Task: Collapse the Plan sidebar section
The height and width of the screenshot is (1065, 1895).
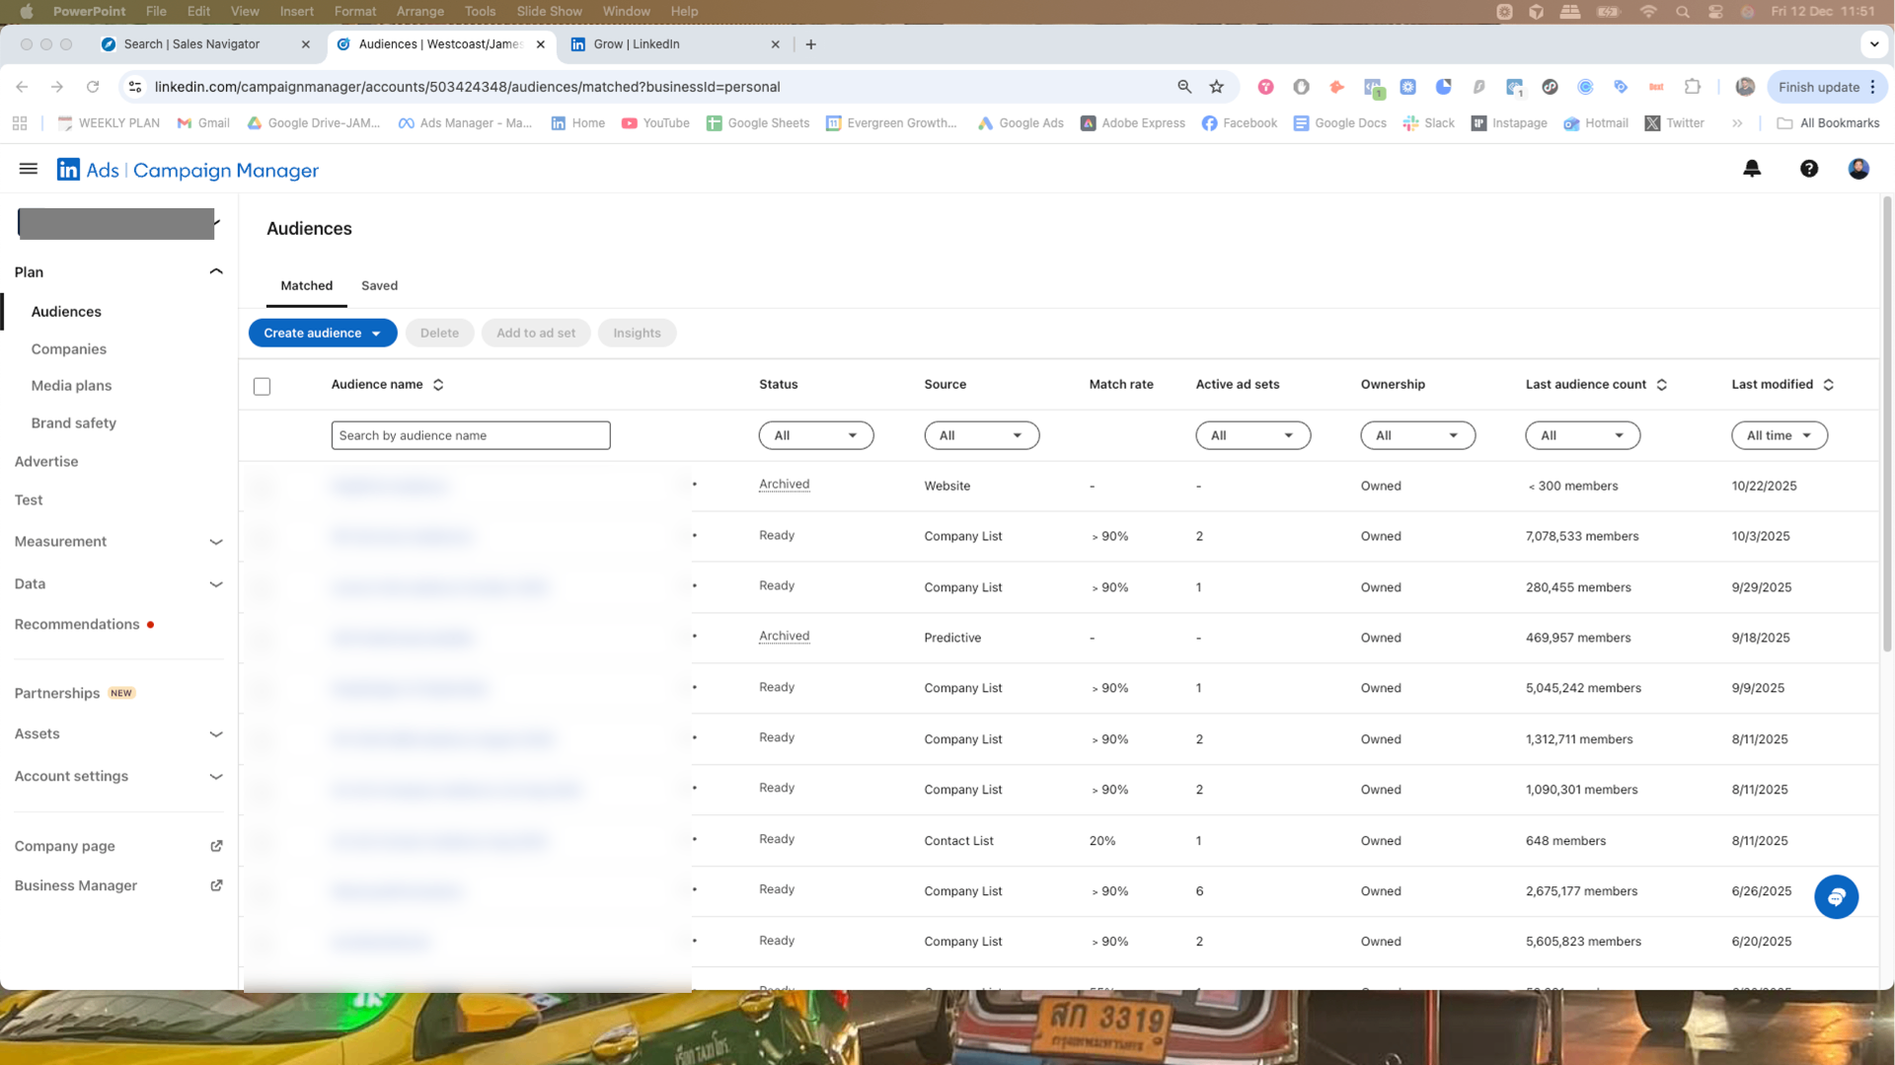Action: pyautogui.click(x=216, y=271)
